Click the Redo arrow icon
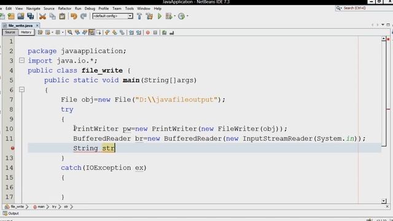This screenshot has width=393, height=221. (x=84, y=17)
